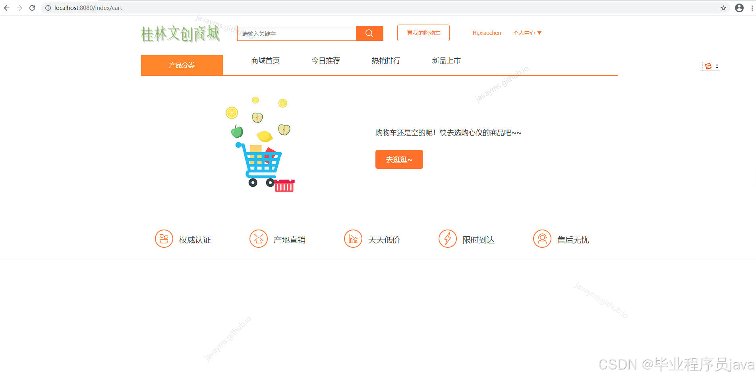756x377 pixels.
Task: Click the orange search magnifier button
Action: [x=369, y=33]
